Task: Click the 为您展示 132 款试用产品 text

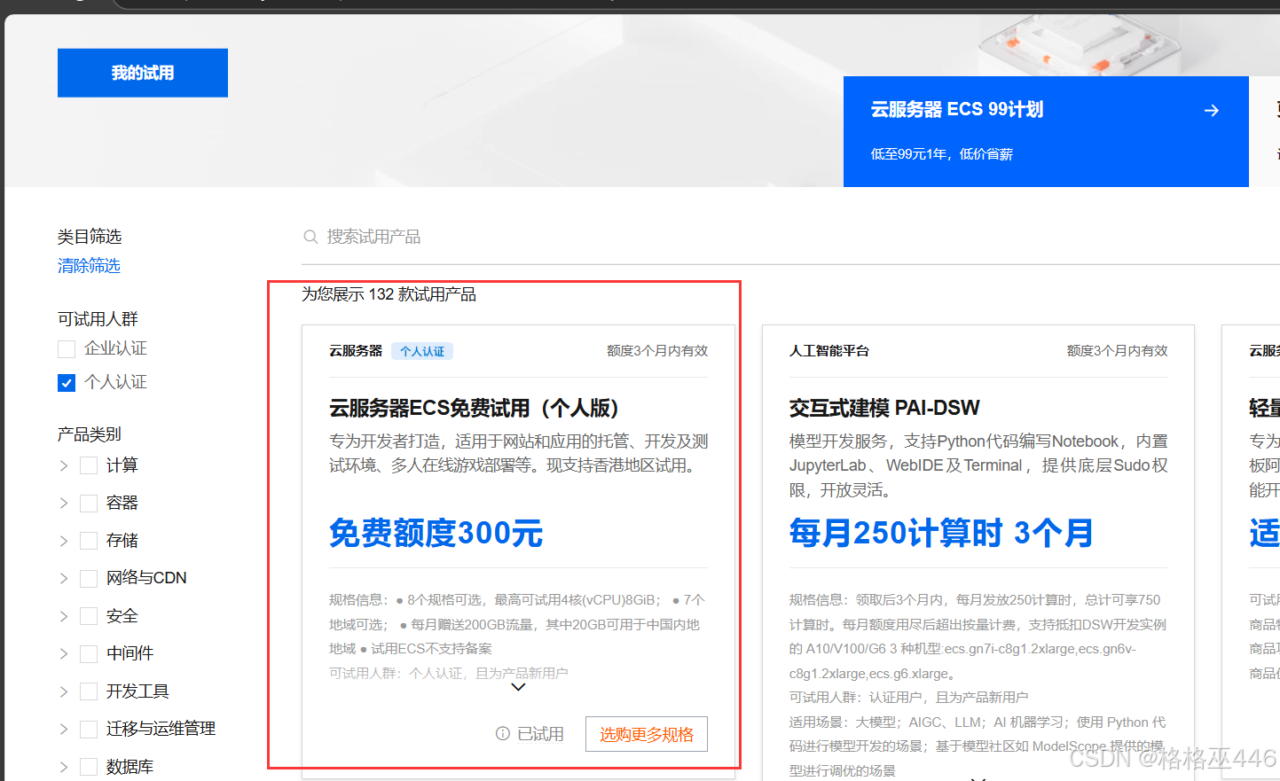Action: click(389, 294)
